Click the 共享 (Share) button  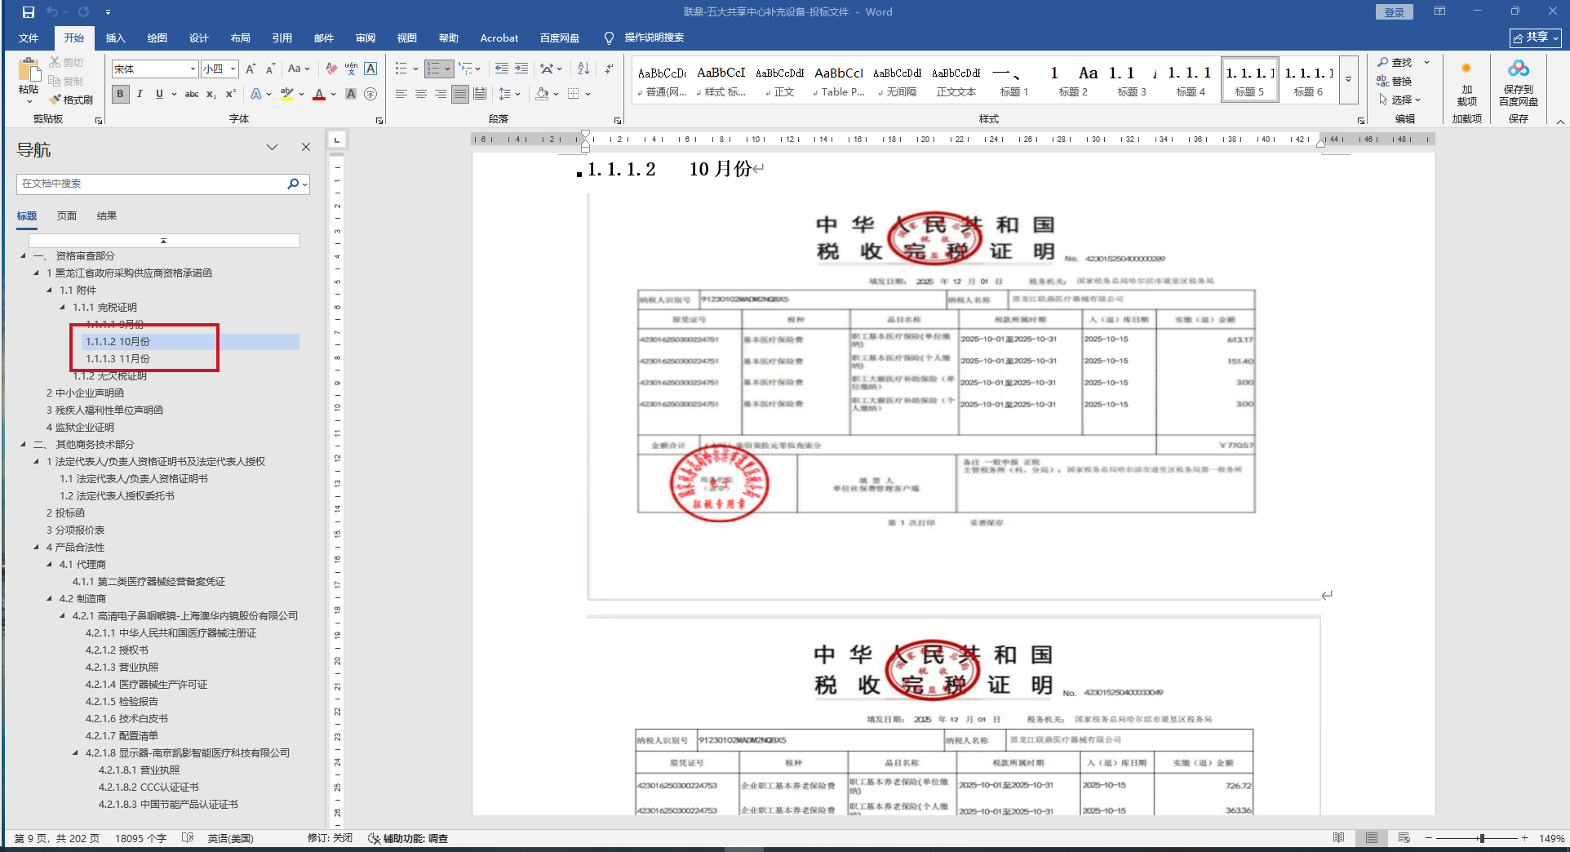[1536, 38]
